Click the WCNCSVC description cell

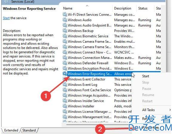tap(124, 52)
